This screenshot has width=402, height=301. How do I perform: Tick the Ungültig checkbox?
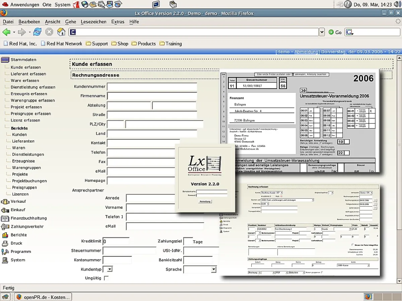click(x=106, y=278)
